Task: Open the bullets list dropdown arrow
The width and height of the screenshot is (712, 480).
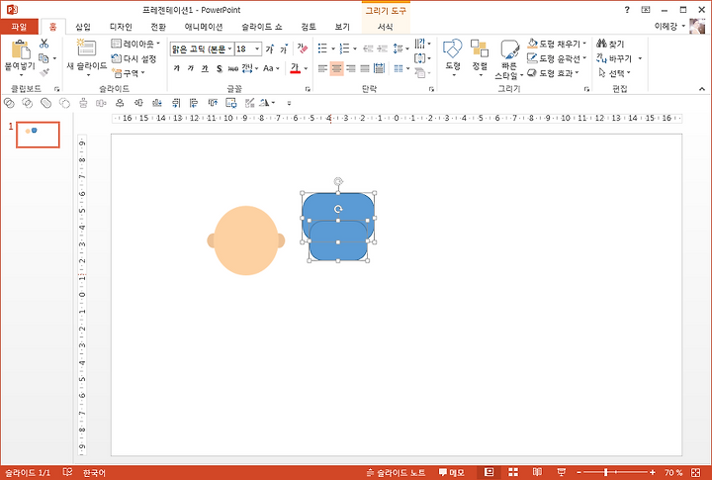Action: click(x=333, y=48)
